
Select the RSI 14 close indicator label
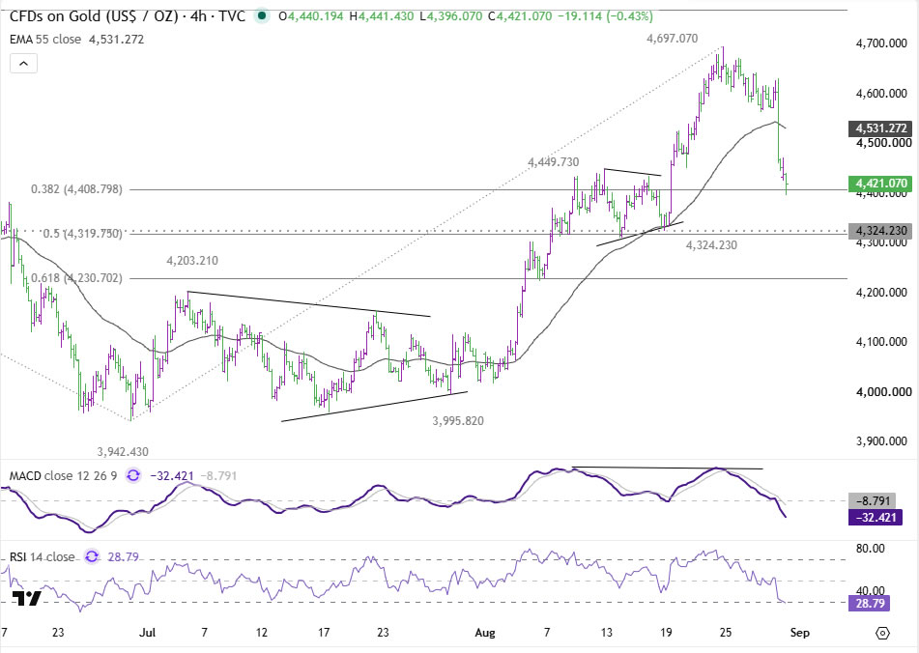point(43,556)
